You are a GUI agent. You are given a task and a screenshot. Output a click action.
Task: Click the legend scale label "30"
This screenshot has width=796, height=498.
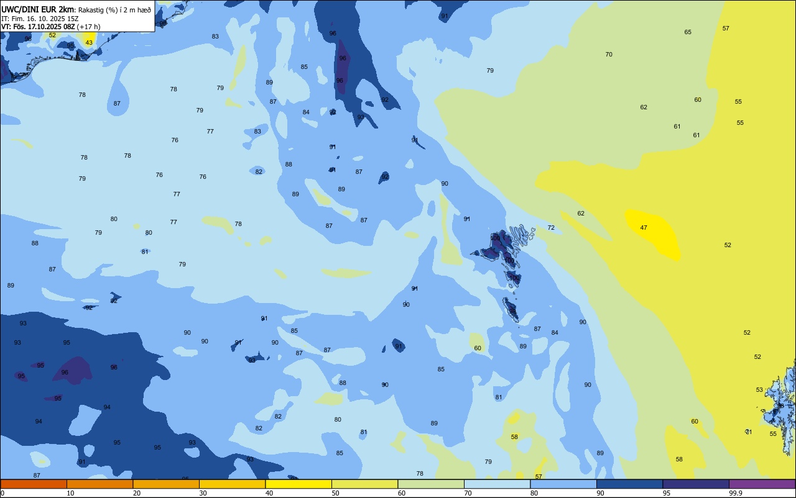[203, 493]
